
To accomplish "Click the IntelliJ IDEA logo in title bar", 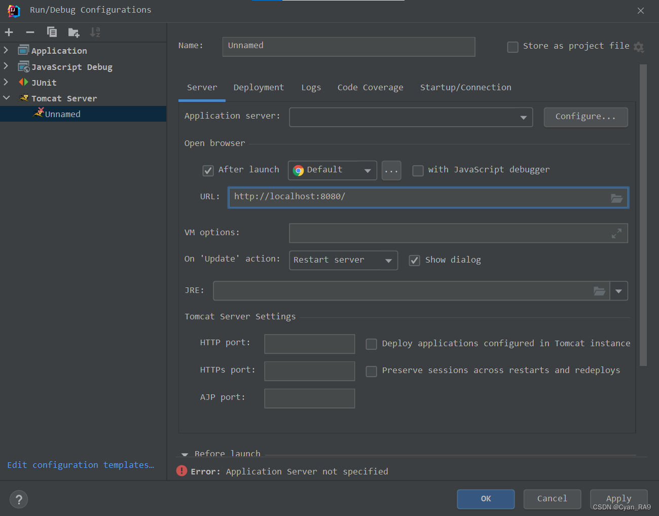I will (x=14, y=10).
